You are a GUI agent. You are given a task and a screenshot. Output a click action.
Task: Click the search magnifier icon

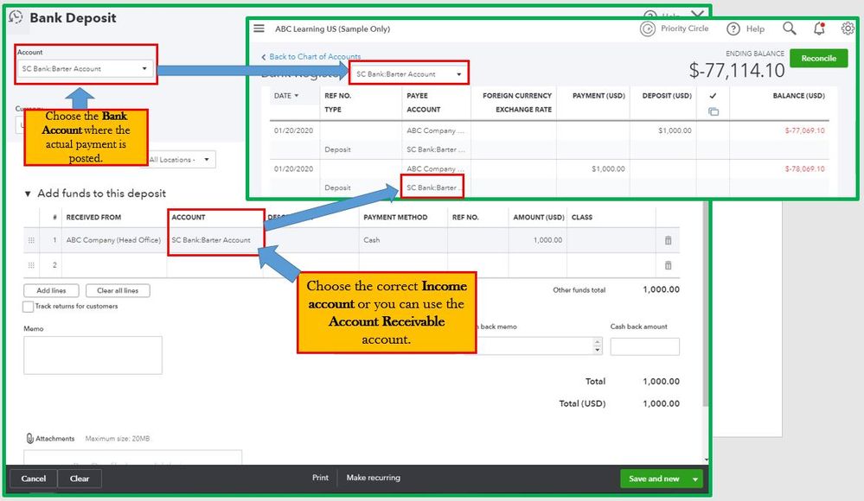789,29
